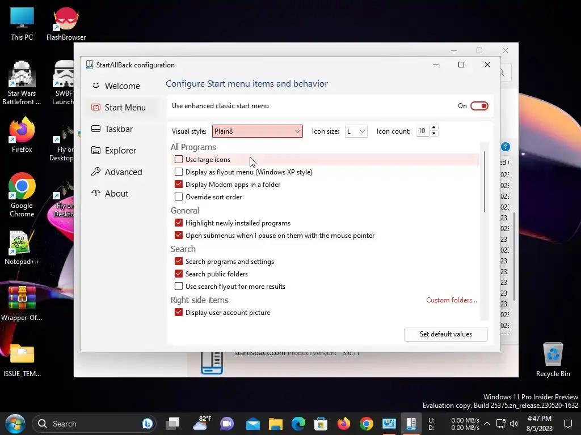Click the Icon count value field
This screenshot has width=581, height=435.
click(423, 131)
